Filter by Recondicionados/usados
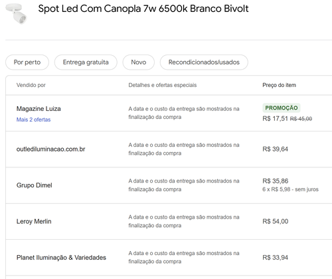Viewport: 332px width, 279px height. click(204, 62)
